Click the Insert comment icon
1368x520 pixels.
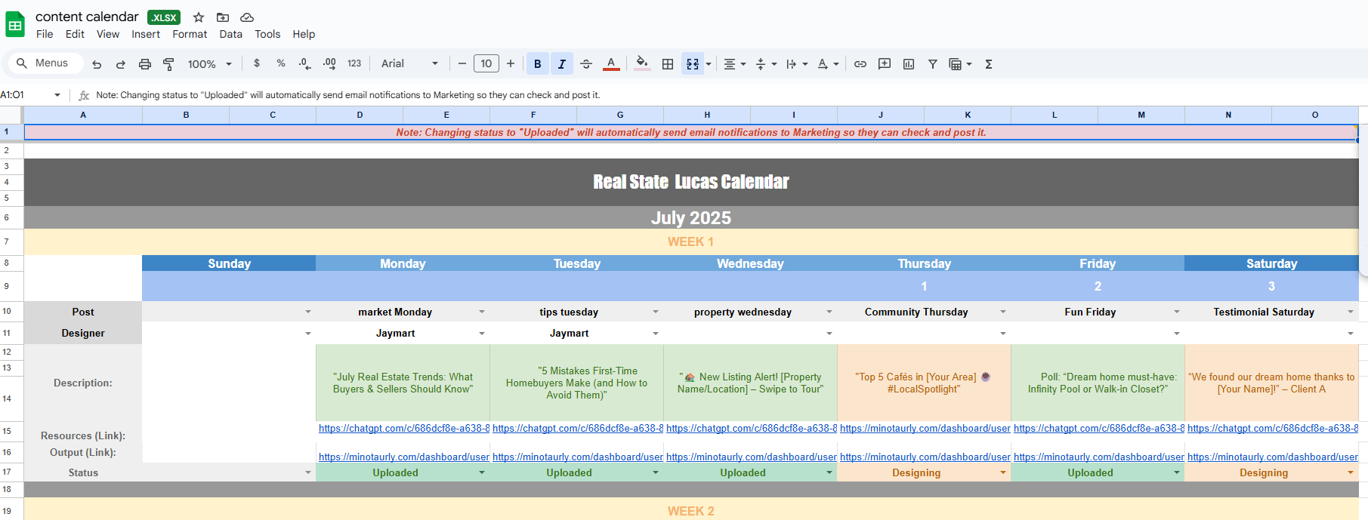pyautogui.click(x=885, y=64)
